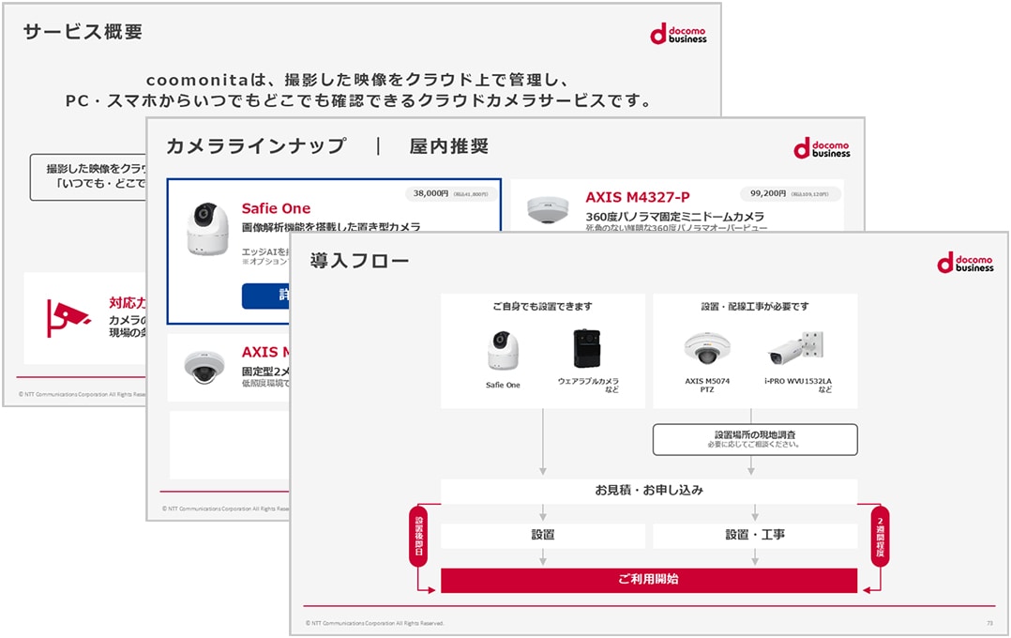This screenshot has width=1011, height=638.
Task: Click the AXIS M4327-P dome camera image
Action: [548, 209]
